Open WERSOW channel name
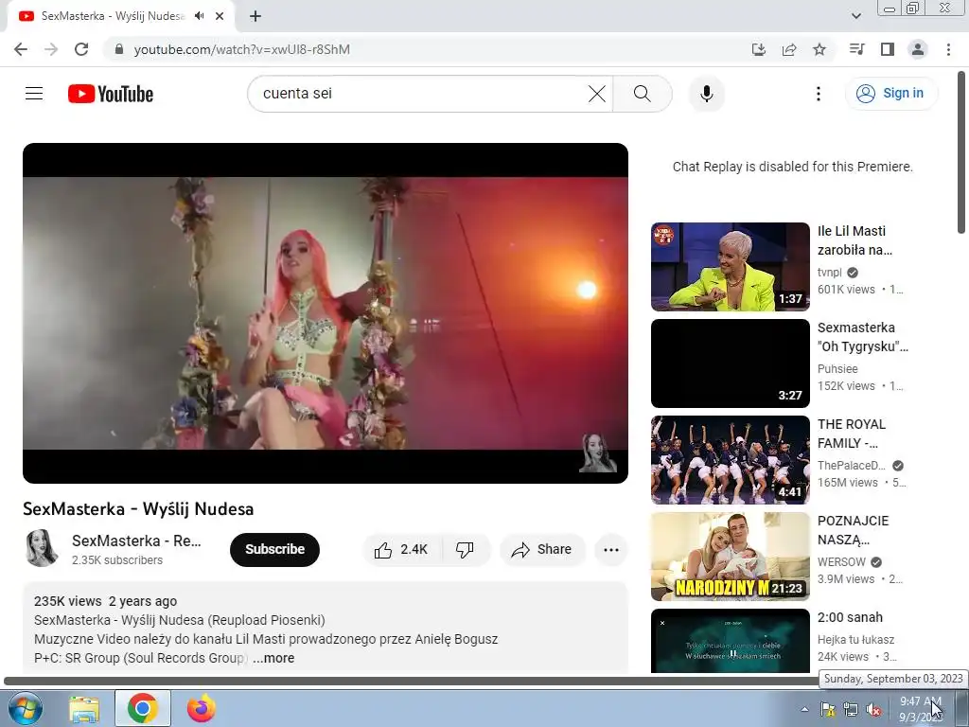969x727 pixels. 841,562
